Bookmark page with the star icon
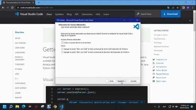The image size is (196, 110). point(178,8)
